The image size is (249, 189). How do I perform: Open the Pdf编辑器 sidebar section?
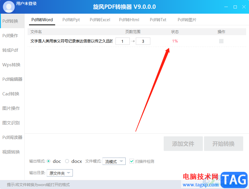coord(12,79)
